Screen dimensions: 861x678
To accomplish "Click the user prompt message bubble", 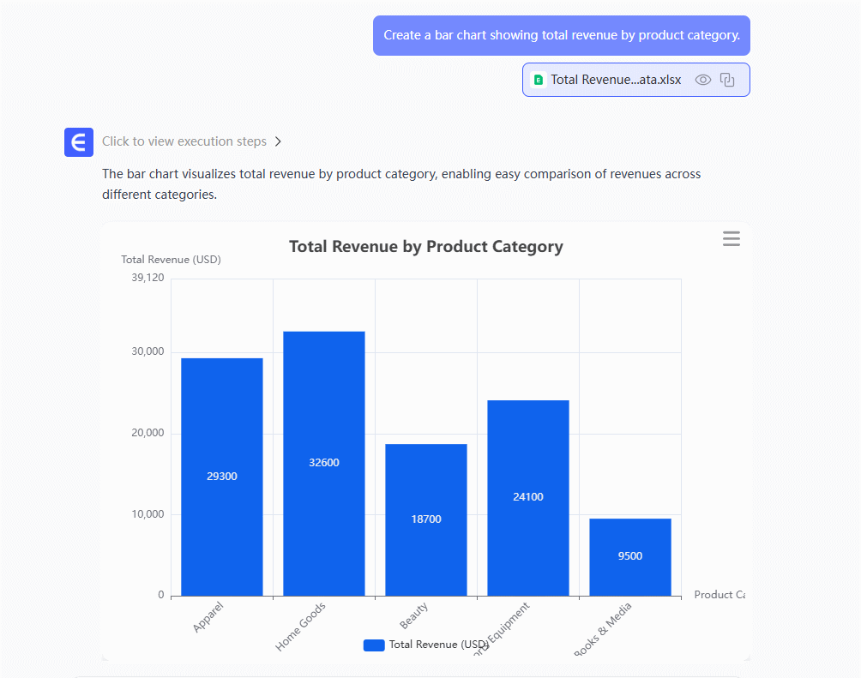I will [561, 35].
